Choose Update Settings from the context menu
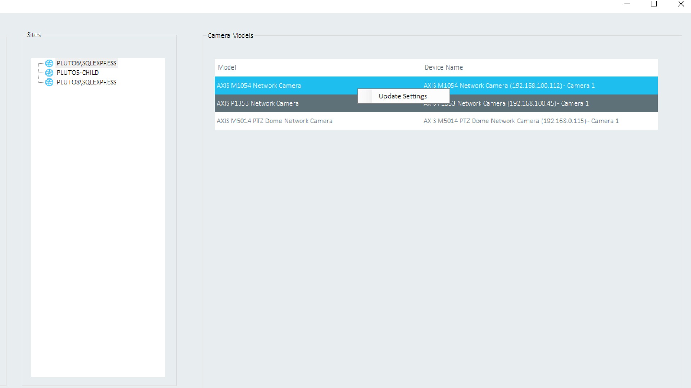 click(403, 96)
